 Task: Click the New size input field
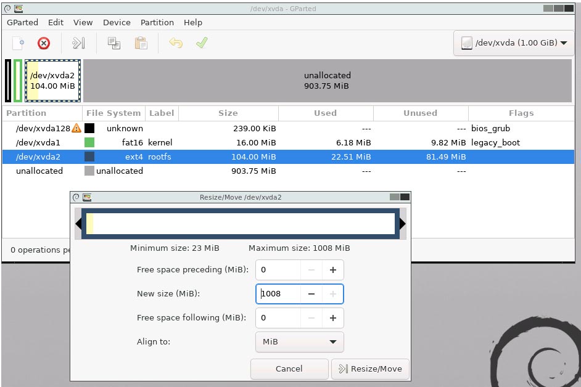(279, 294)
